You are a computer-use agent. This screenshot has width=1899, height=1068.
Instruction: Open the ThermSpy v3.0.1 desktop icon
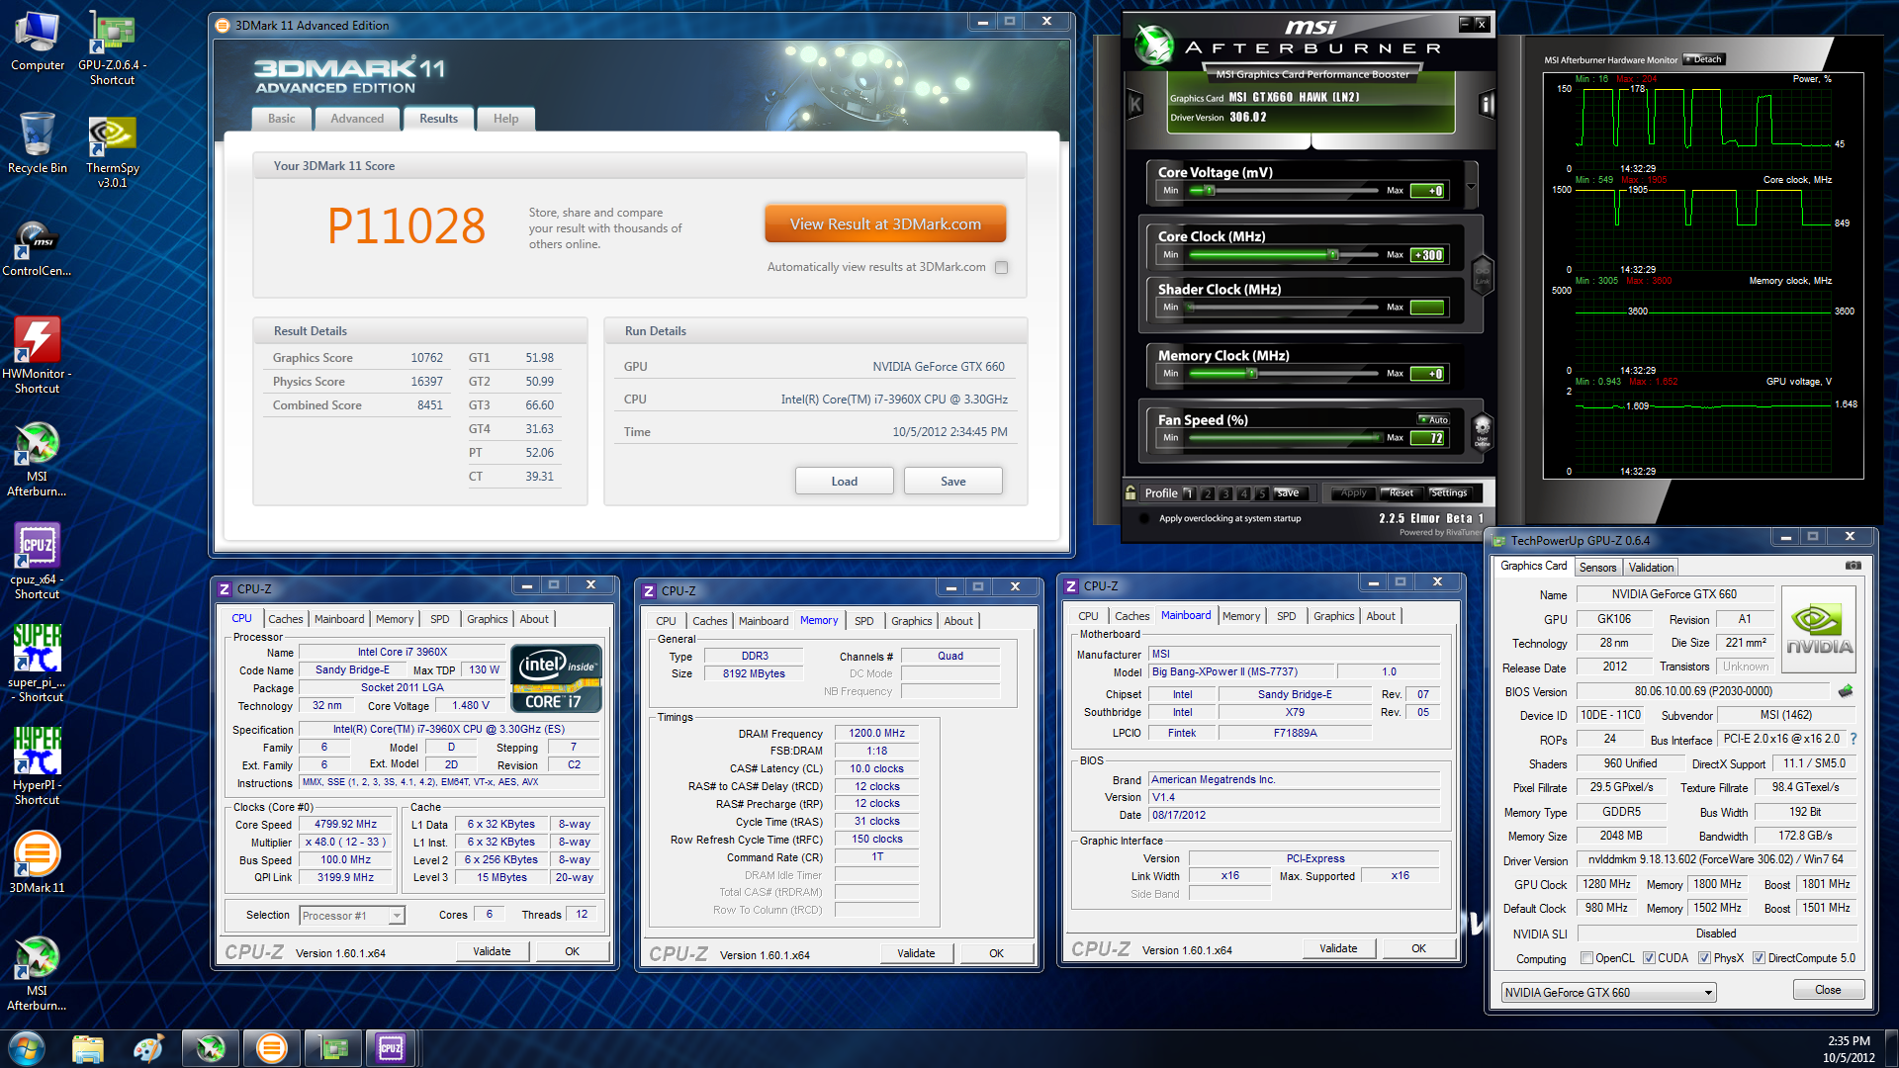point(112,151)
